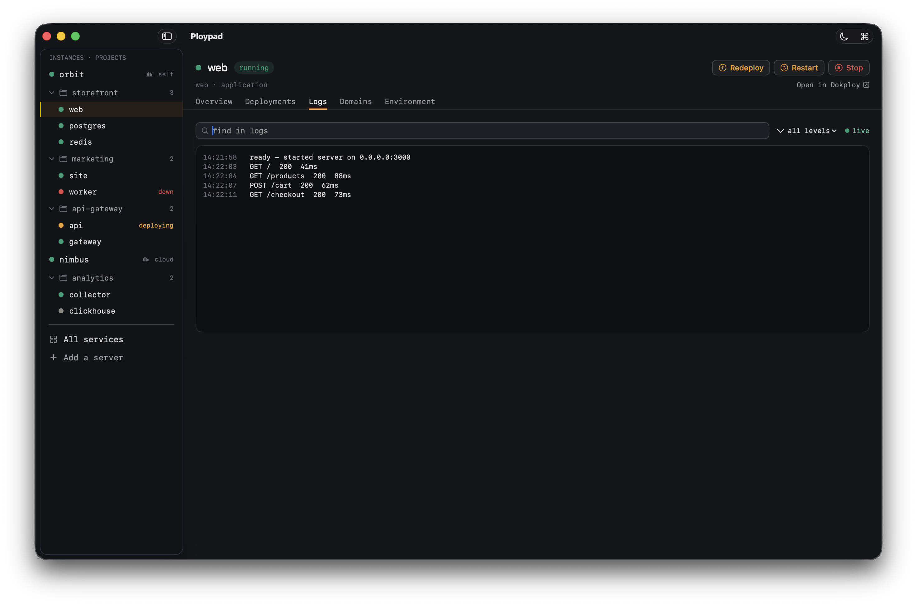Select the web service in sidebar

click(111, 109)
